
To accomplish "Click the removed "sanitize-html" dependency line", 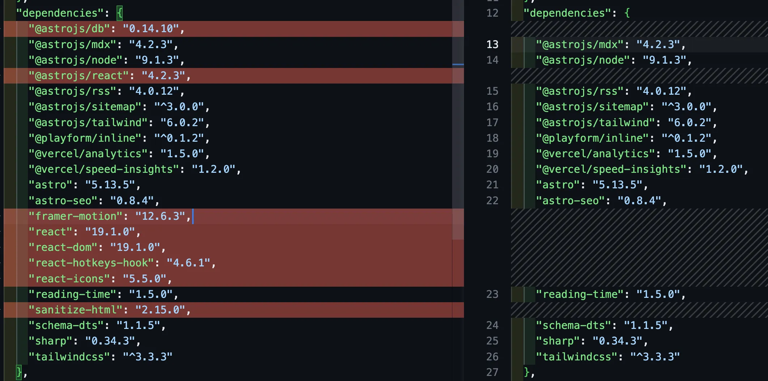I will tap(109, 310).
